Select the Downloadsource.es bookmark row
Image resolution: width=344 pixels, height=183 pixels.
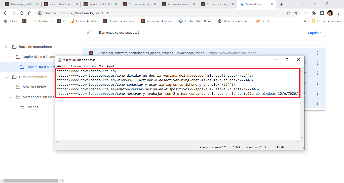click(204, 53)
